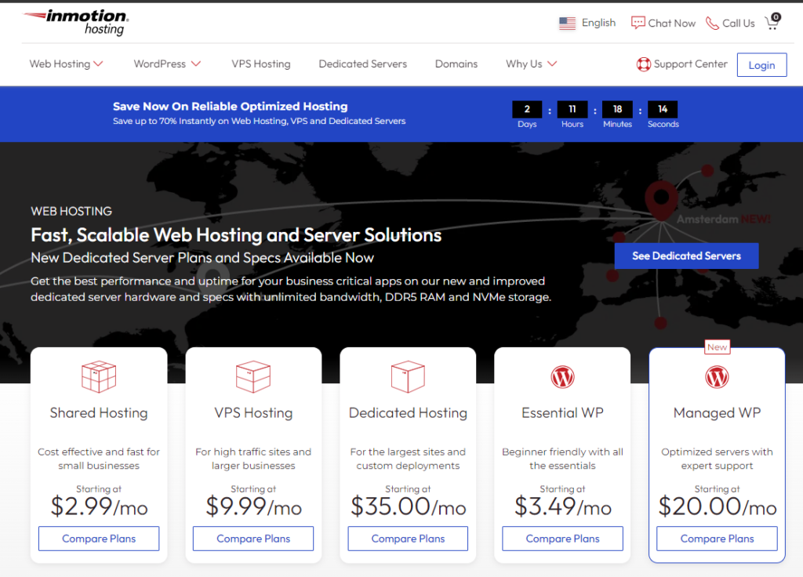This screenshot has width=803, height=577.
Task: Click "For the largest sites" description
Action: (x=408, y=459)
